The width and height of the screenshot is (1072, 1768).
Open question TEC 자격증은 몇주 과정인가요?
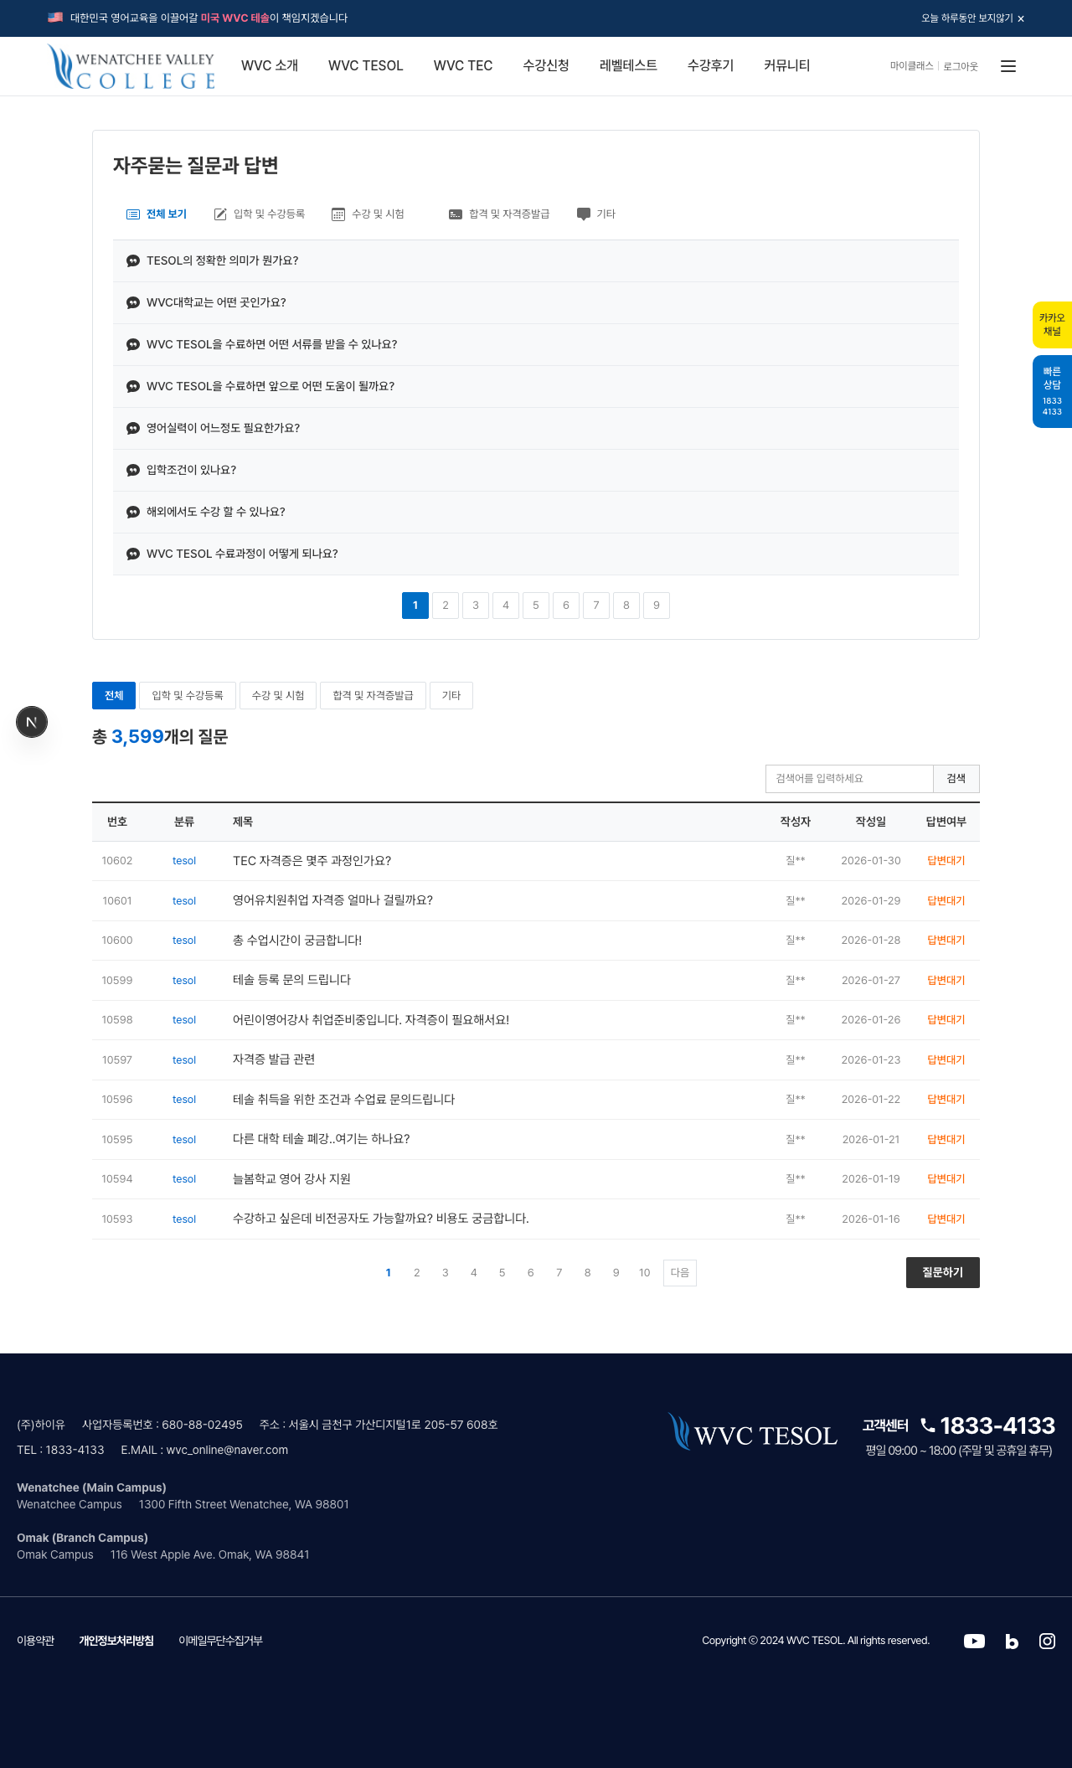click(x=312, y=861)
